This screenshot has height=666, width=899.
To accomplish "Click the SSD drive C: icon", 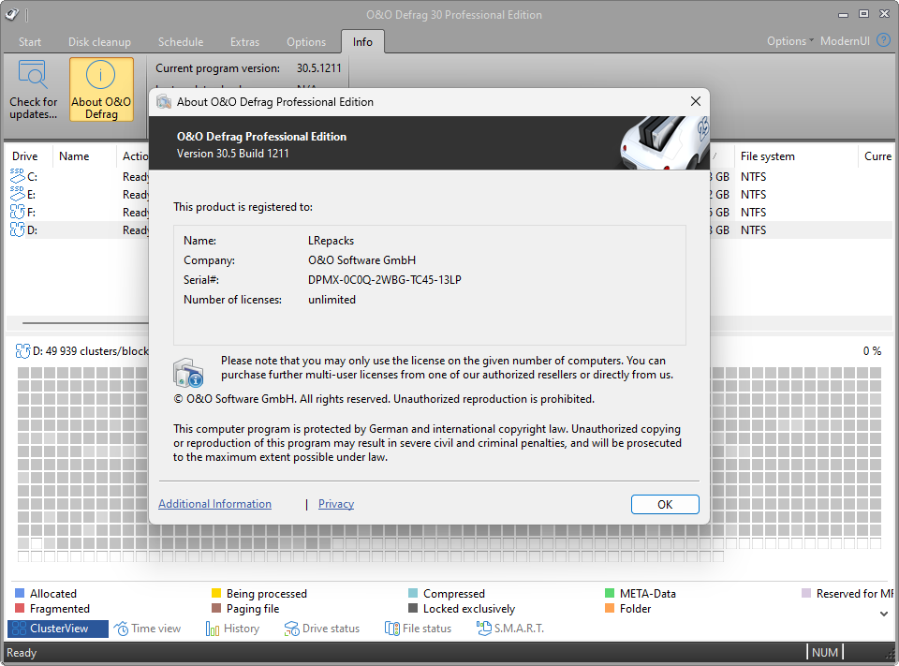I will tap(17, 176).
